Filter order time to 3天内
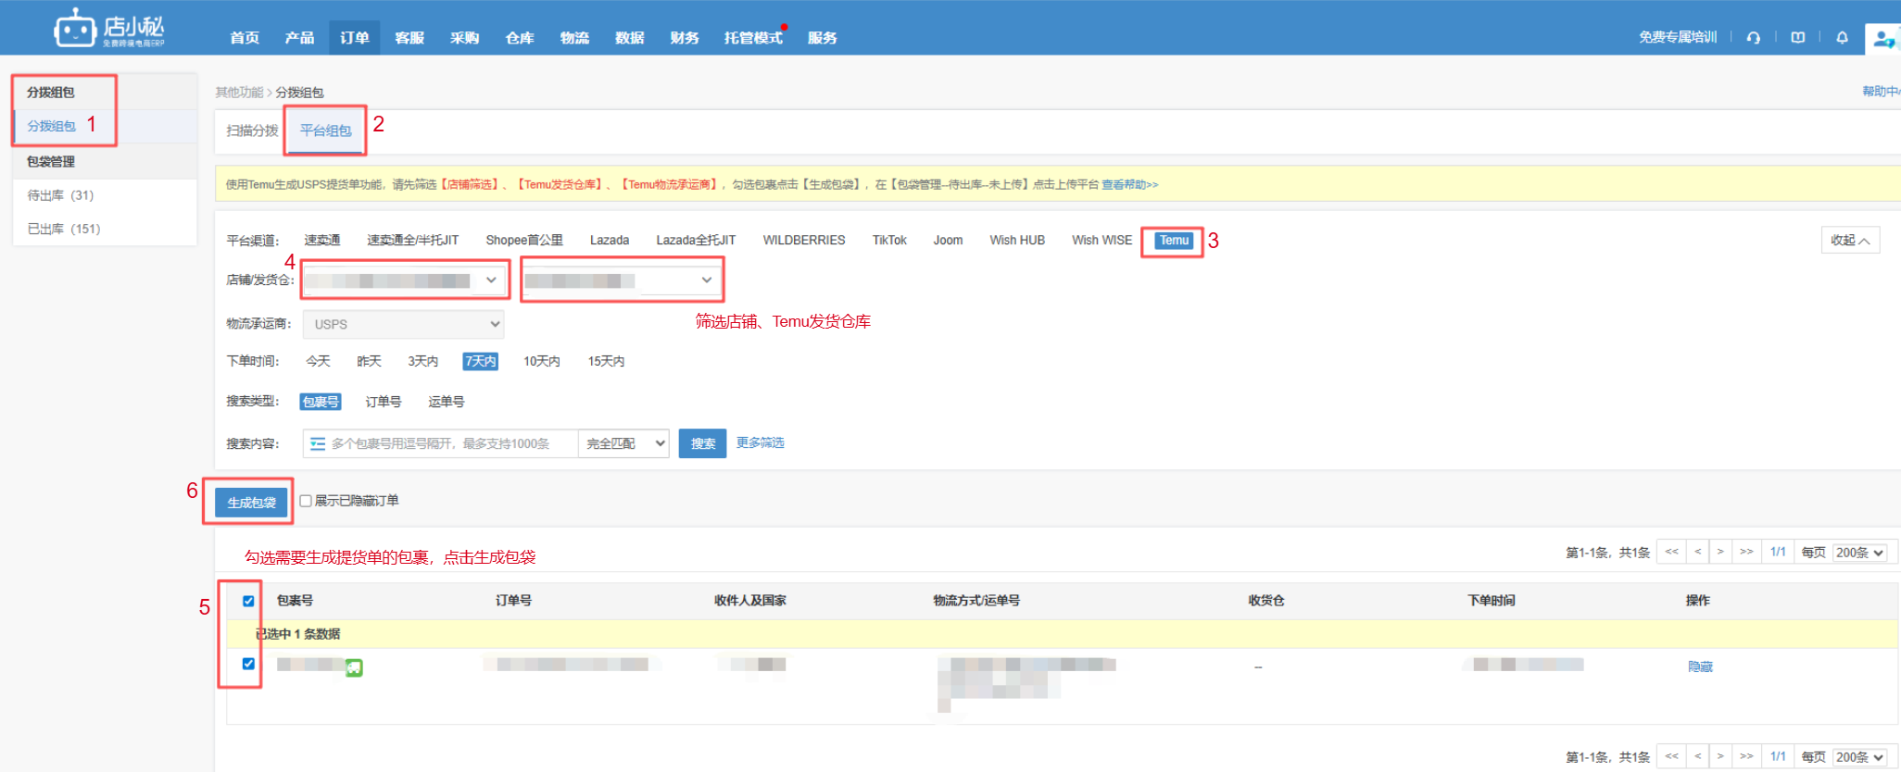 422,361
